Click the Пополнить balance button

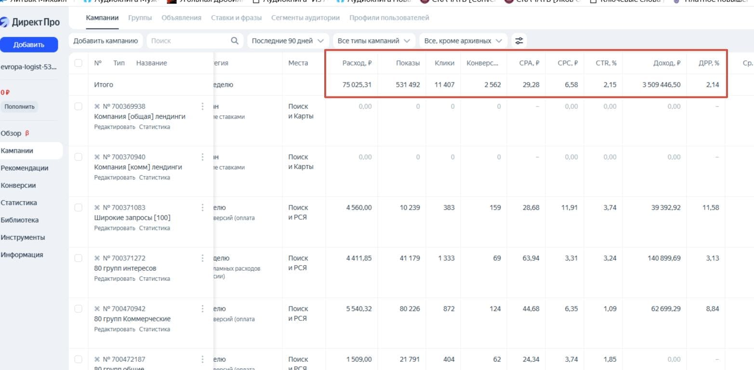(19, 106)
